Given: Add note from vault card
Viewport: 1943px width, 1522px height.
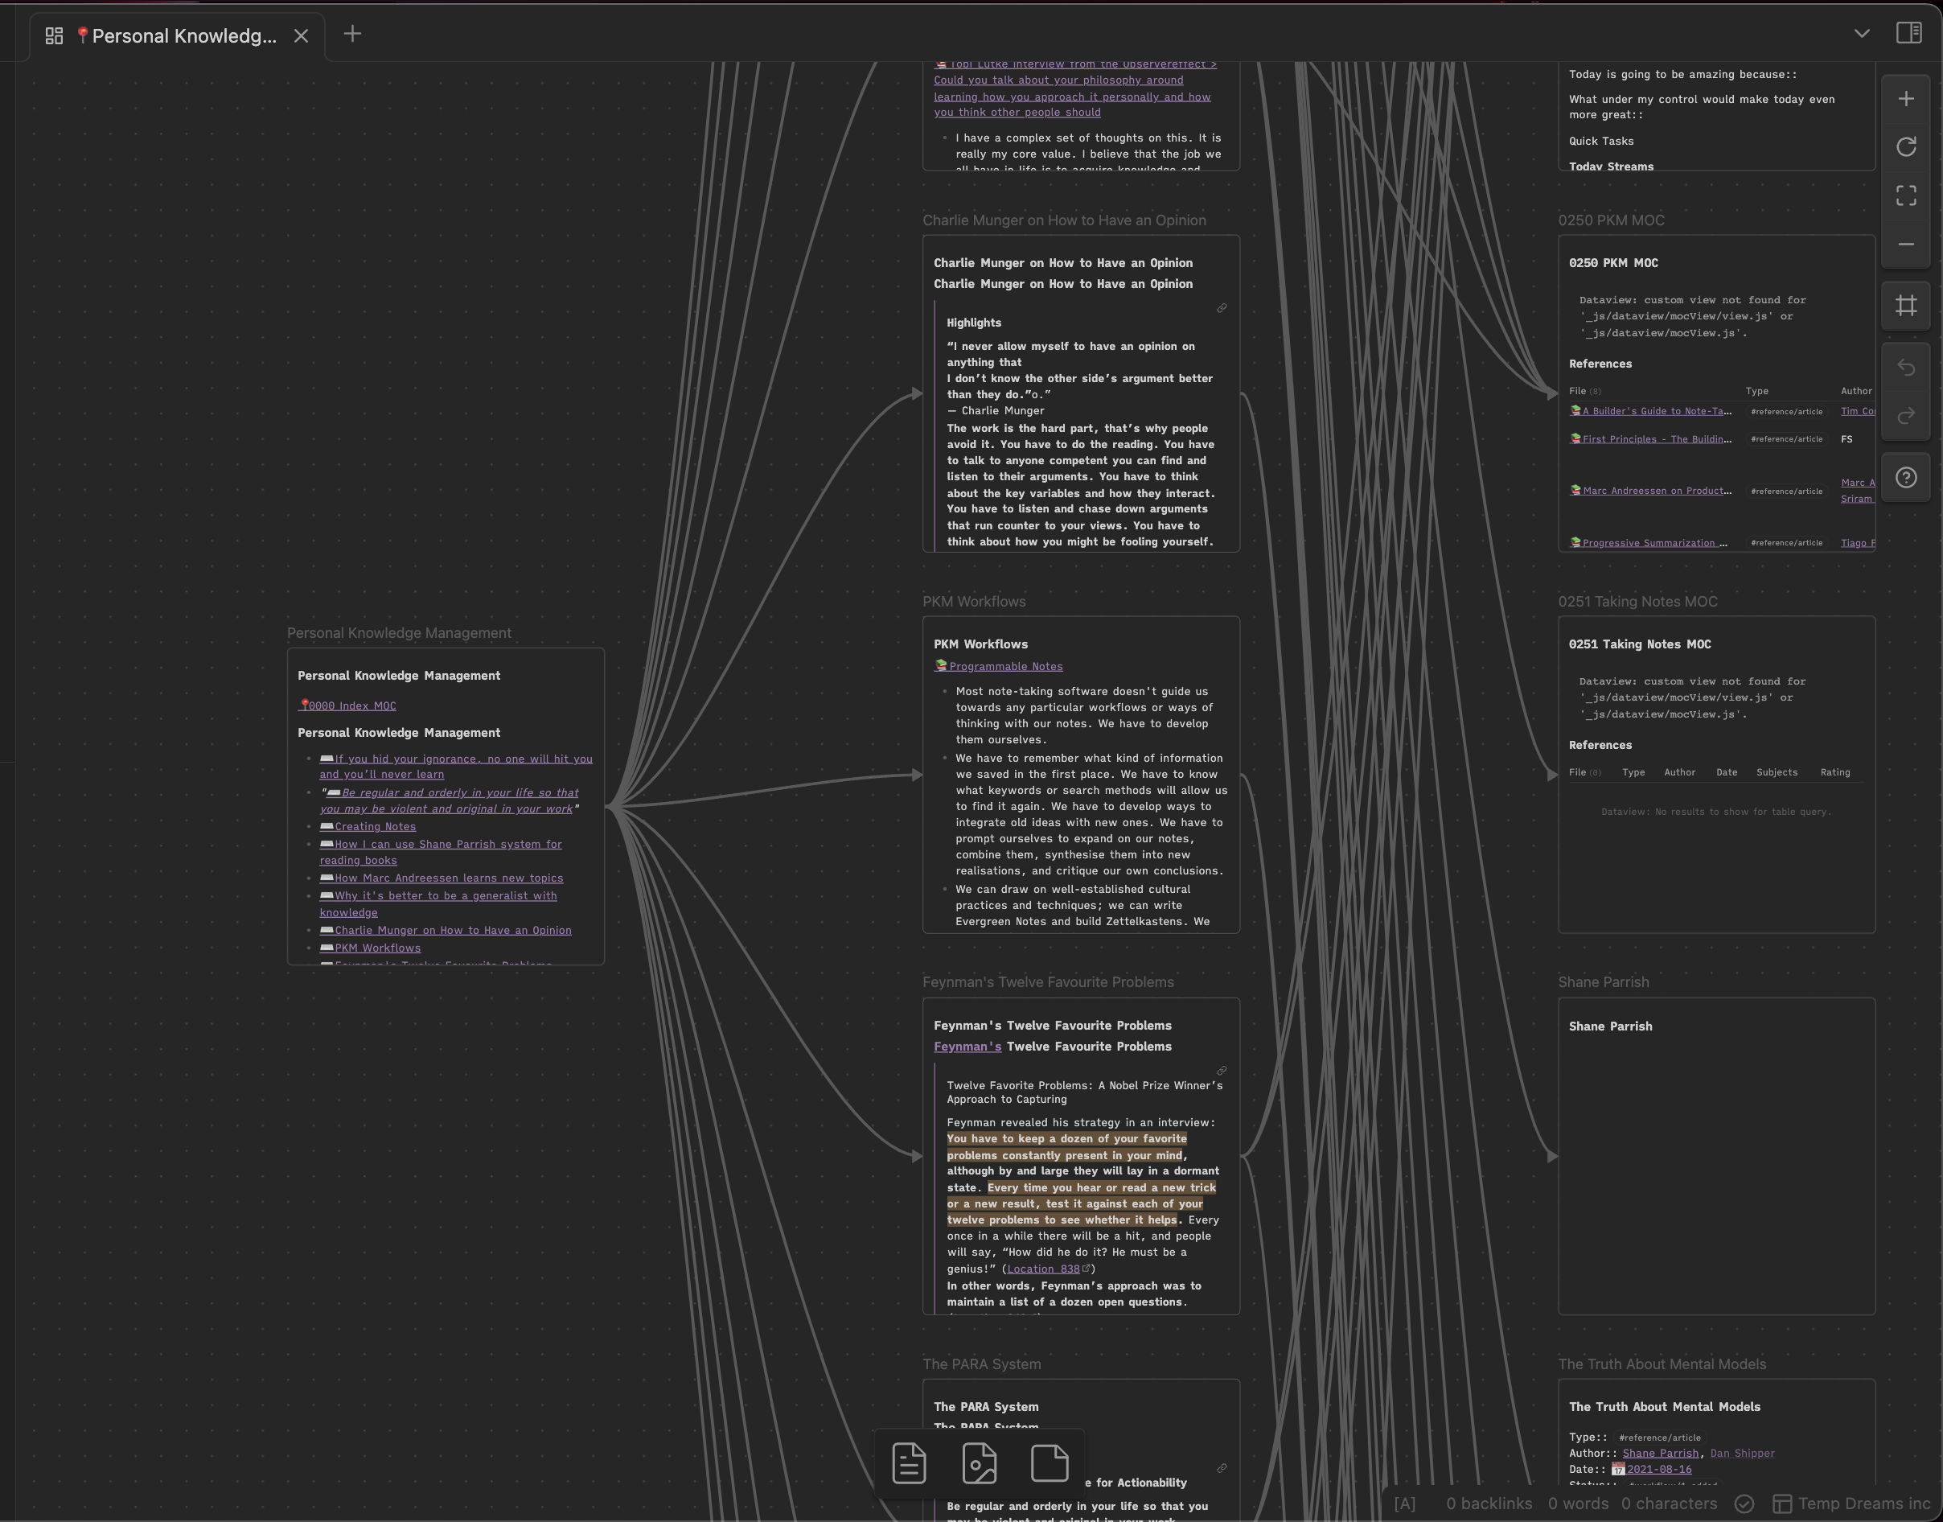Looking at the screenshot, I should pos(909,1463).
